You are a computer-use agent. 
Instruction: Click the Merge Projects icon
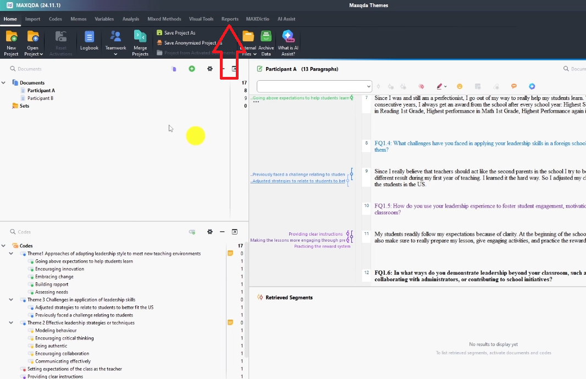tap(140, 37)
